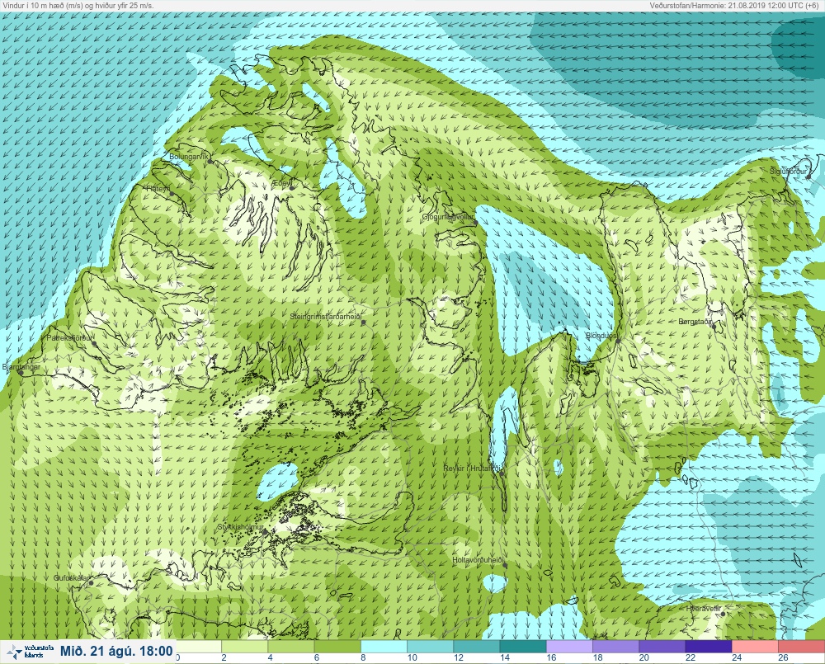825x664 pixels.
Task: Select the Holtavörðuheiði station label
Action: [x=478, y=560]
